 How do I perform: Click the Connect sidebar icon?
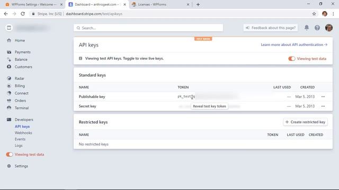9,93
